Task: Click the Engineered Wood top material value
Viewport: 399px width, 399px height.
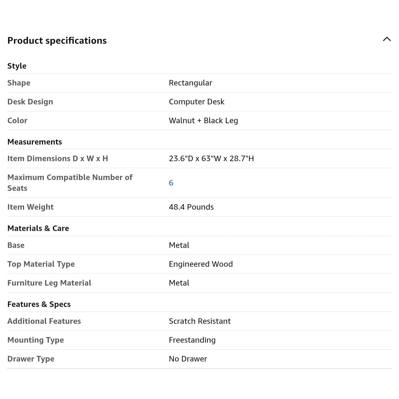Action: point(201,264)
